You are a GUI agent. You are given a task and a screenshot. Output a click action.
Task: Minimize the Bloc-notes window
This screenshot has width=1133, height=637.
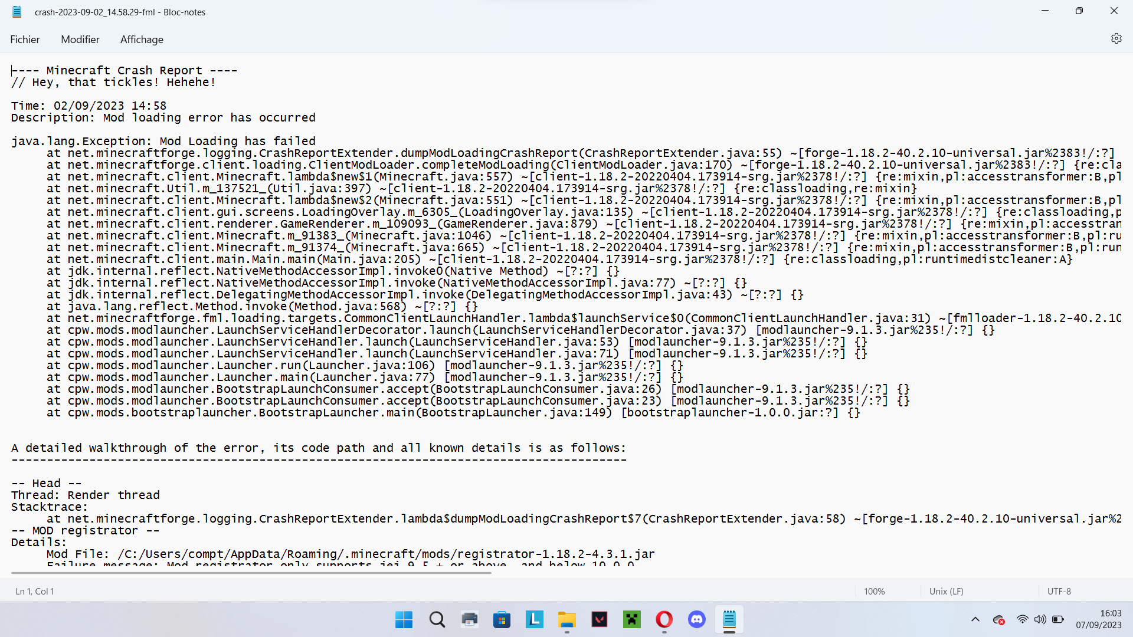[x=1045, y=11]
